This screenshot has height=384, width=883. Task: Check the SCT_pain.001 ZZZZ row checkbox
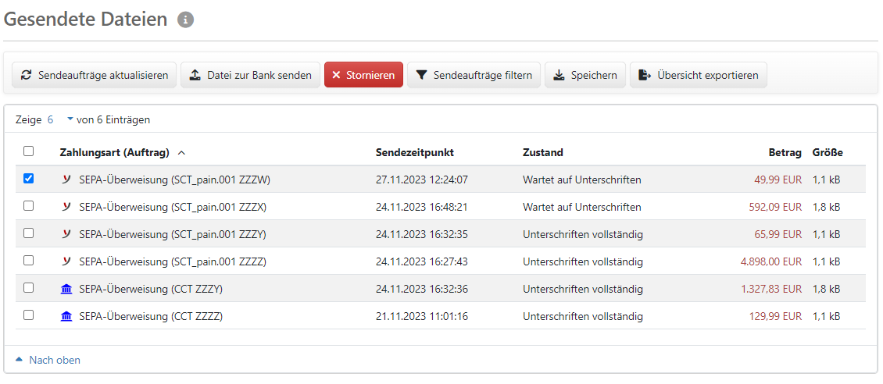point(28,261)
